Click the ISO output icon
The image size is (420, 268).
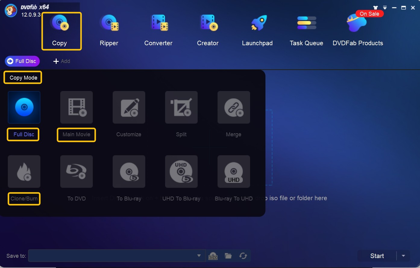(x=213, y=256)
